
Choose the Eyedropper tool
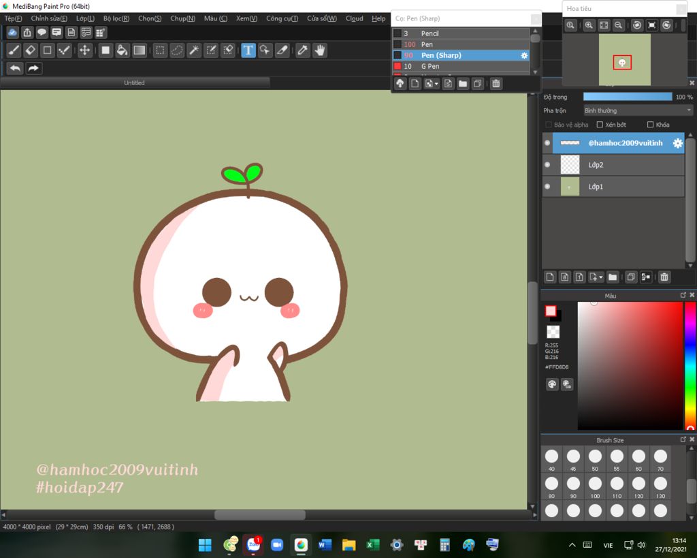[303, 50]
